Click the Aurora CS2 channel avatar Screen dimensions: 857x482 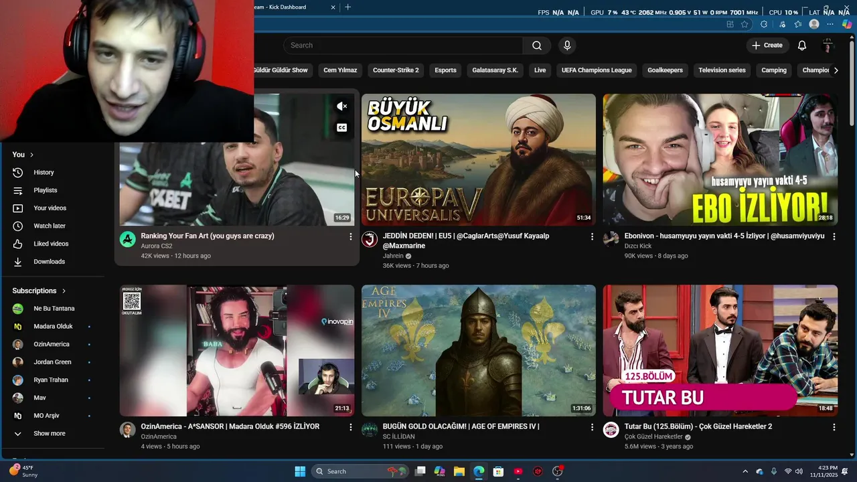127,240
